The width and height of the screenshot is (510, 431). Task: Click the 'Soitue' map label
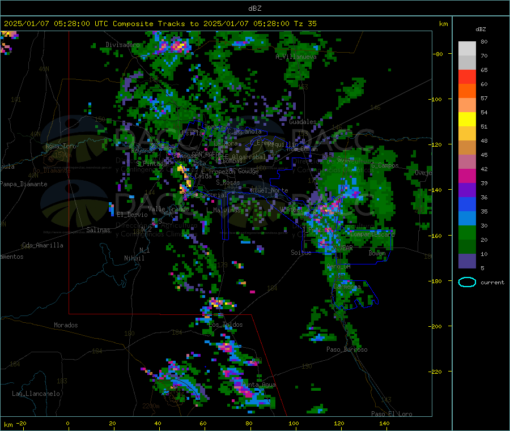tap(301, 253)
